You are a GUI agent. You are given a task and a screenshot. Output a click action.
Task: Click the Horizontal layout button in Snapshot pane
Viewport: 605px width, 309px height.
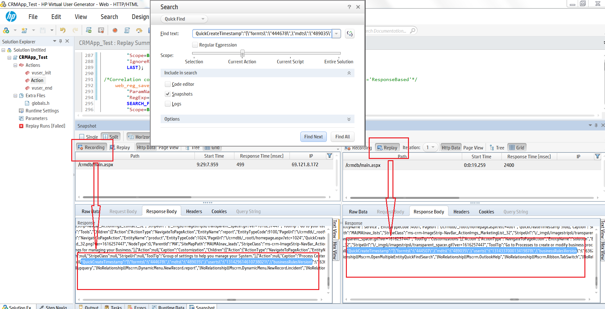click(x=139, y=137)
